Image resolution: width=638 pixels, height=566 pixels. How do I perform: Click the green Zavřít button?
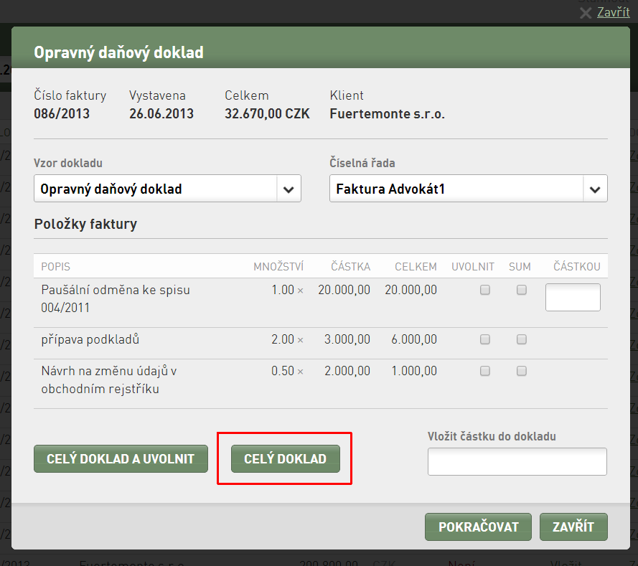click(x=573, y=527)
